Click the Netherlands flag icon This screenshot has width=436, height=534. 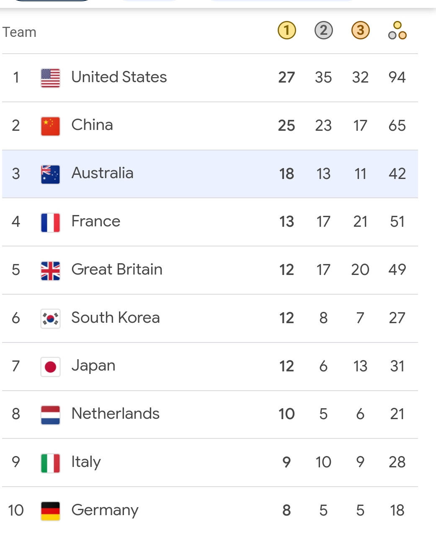click(x=50, y=415)
